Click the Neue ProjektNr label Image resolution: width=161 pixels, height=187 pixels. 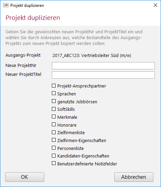(x=21, y=66)
